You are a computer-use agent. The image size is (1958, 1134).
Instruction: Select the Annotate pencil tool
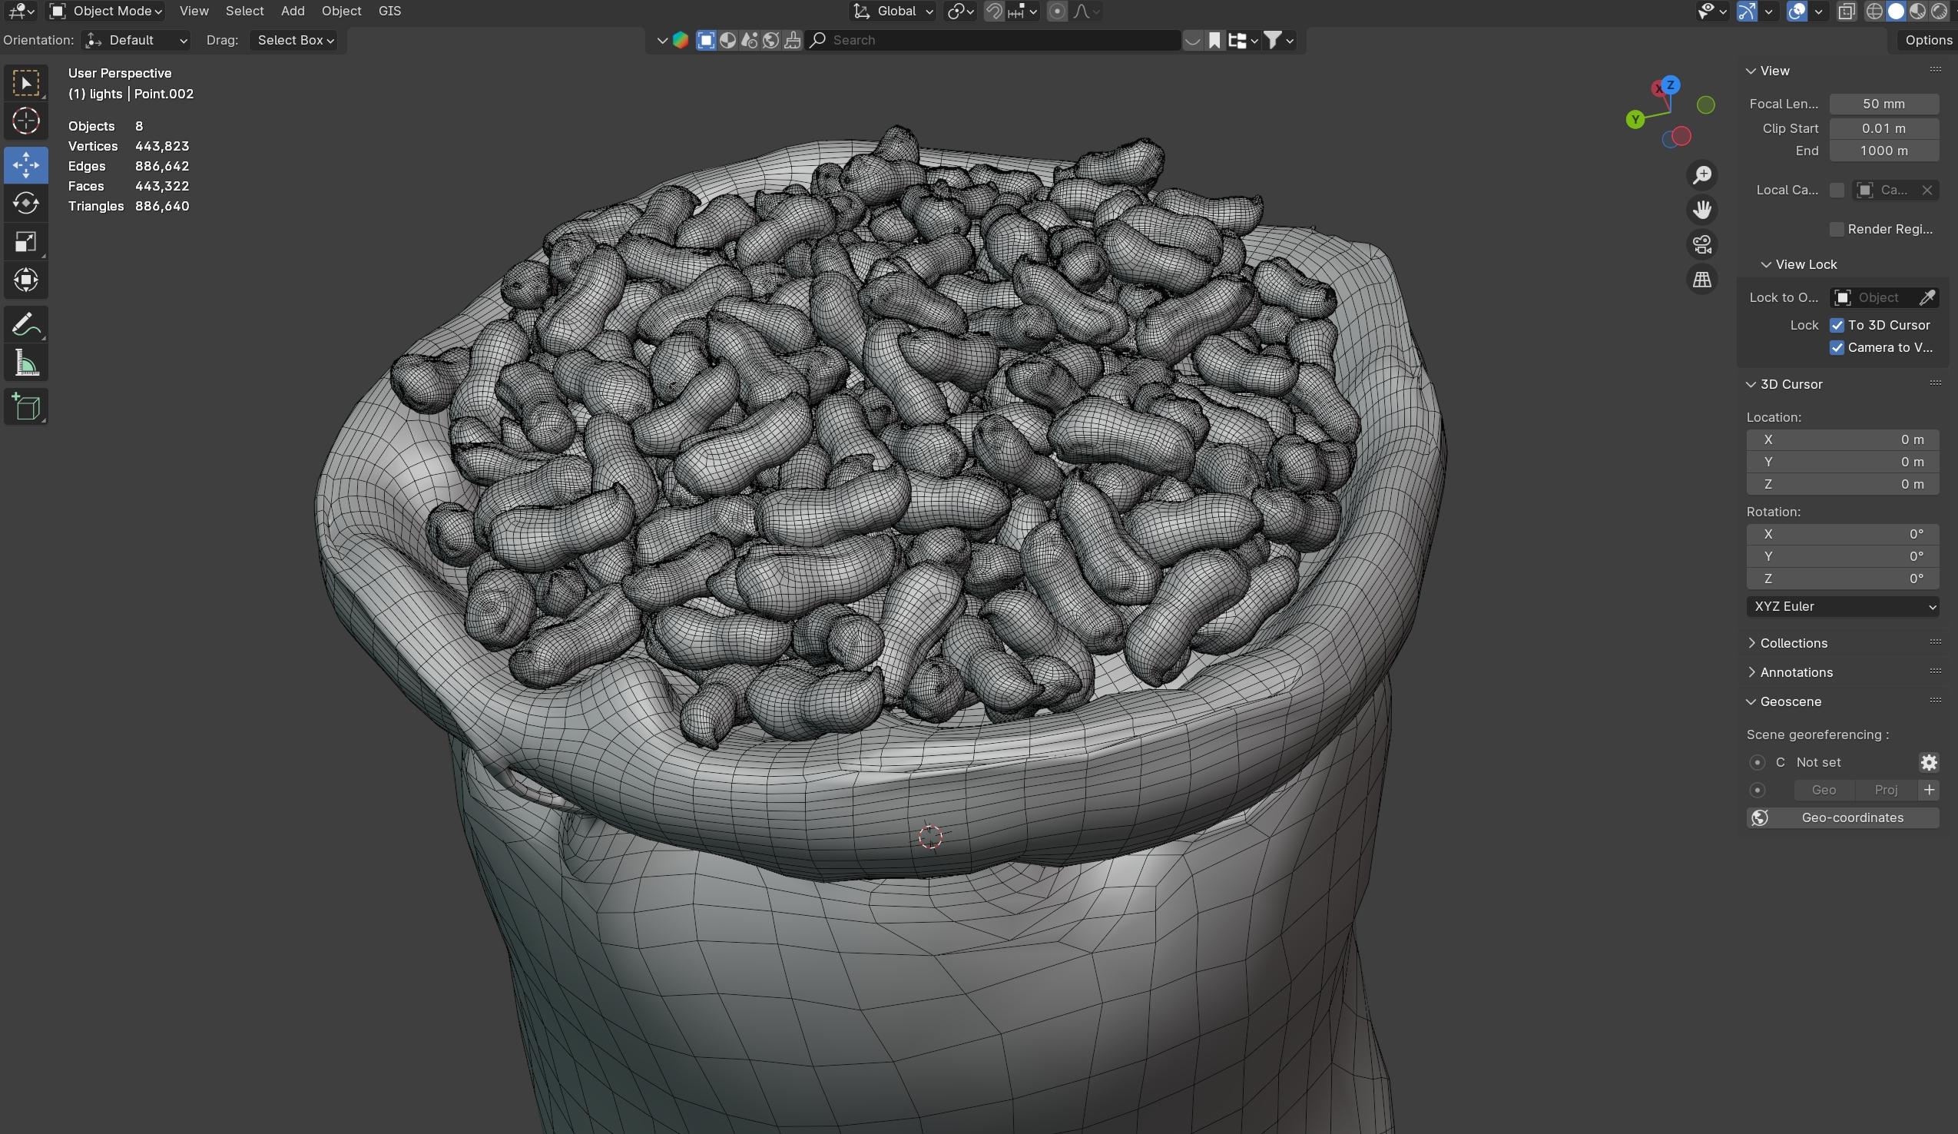click(x=25, y=325)
